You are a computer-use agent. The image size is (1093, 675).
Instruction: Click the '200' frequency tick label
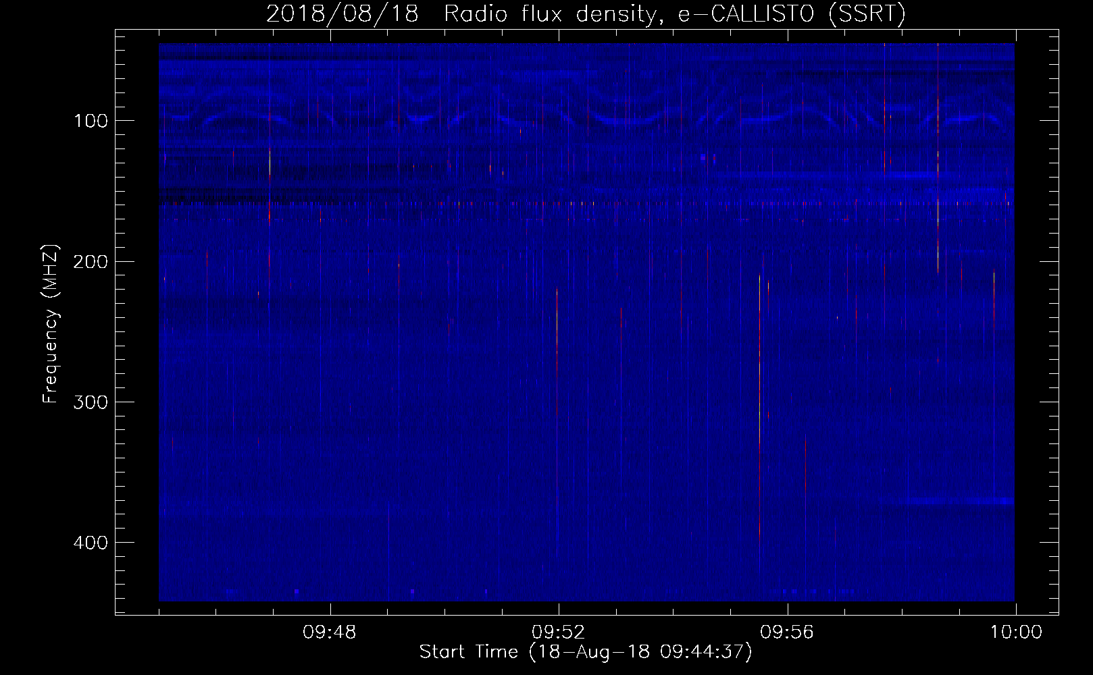pyautogui.click(x=89, y=261)
